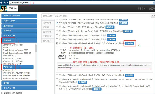
Task: Show 详细信息 for Automated Installation Kit 2008 R2 DVD
Action: 82,82
